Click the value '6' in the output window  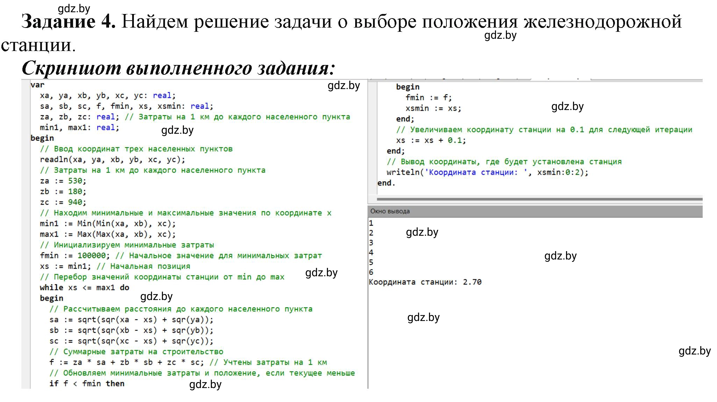(371, 272)
